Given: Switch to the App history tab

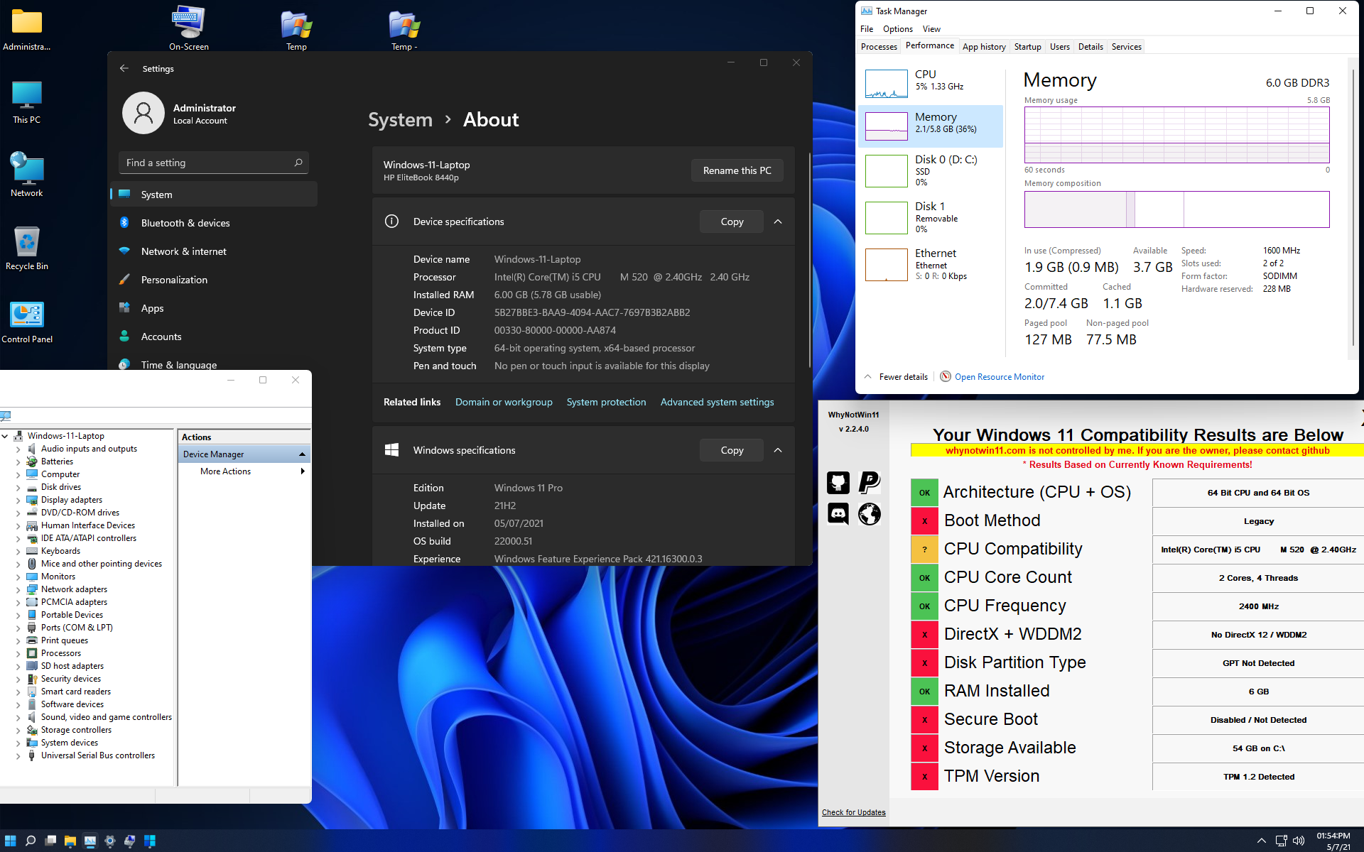Looking at the screenshot, I should coord(984,47).
